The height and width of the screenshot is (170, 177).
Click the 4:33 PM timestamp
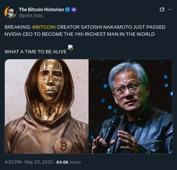(13, 162)
